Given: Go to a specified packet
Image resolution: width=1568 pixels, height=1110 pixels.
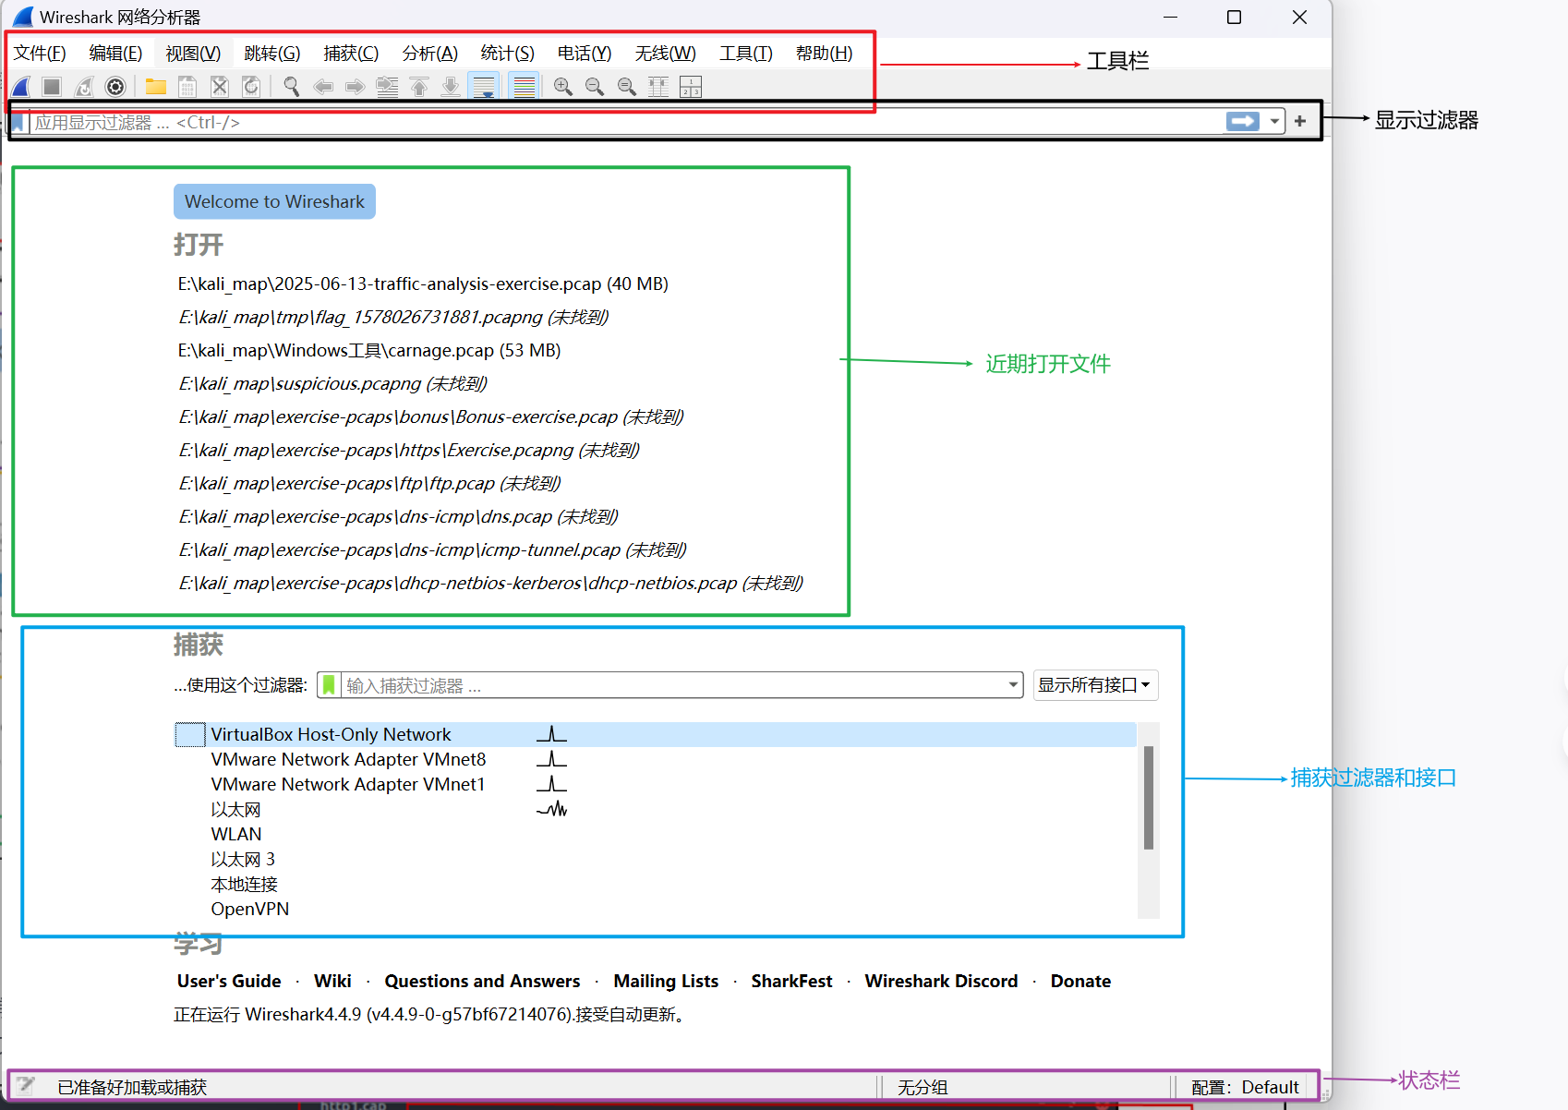Looking at the screenshot, I should click(387, 87).
